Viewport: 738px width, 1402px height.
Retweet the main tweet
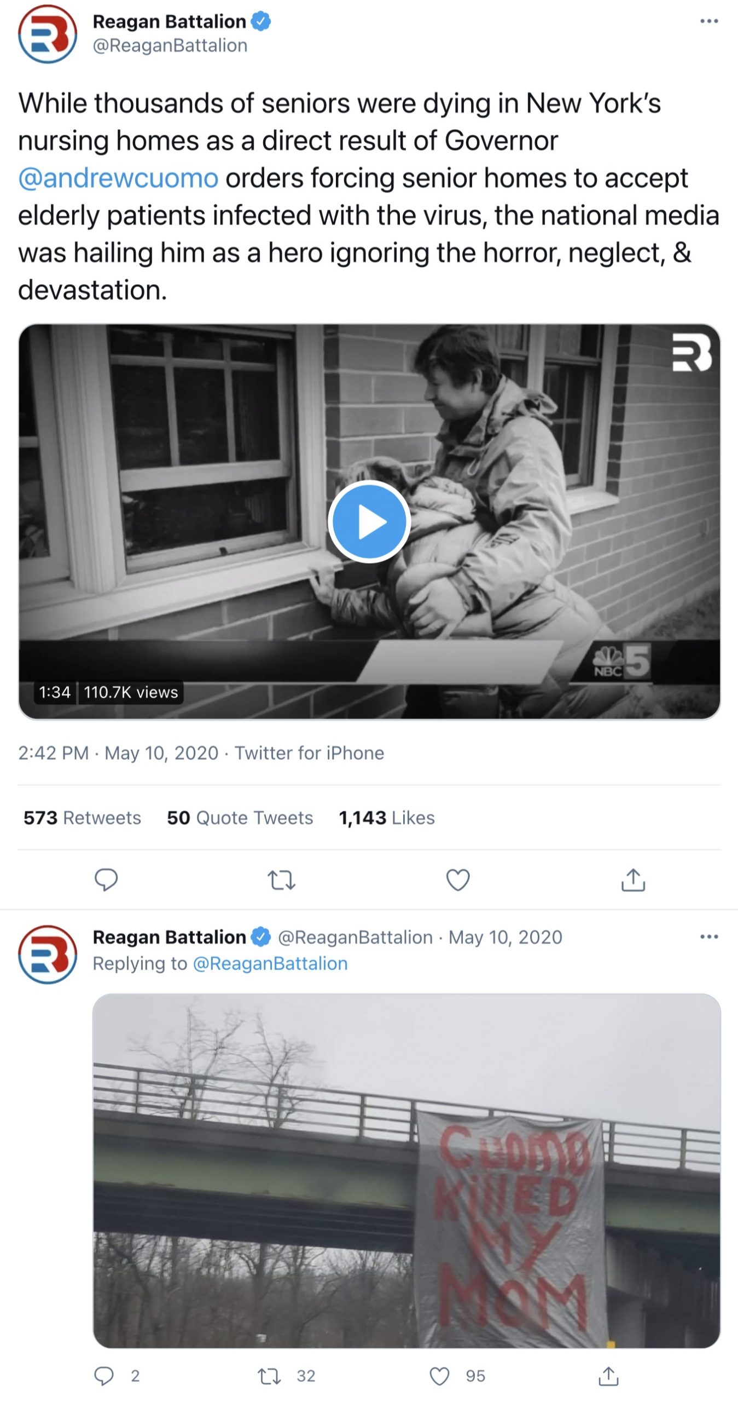click(x=282, y=880)
